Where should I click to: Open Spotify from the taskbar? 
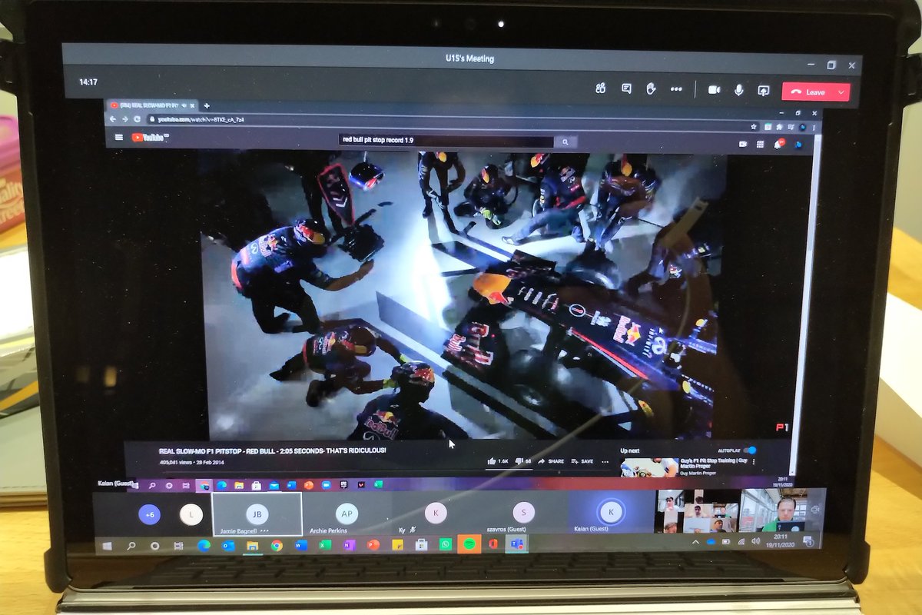pos(469,544)
